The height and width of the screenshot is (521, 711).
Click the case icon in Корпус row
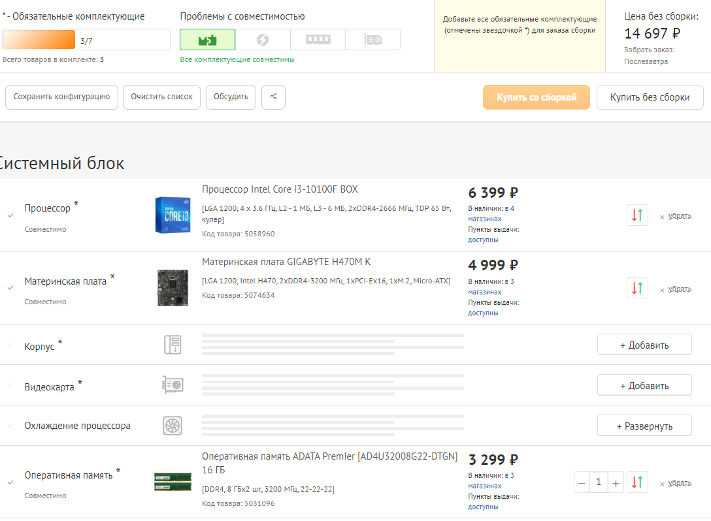[173, 344]
